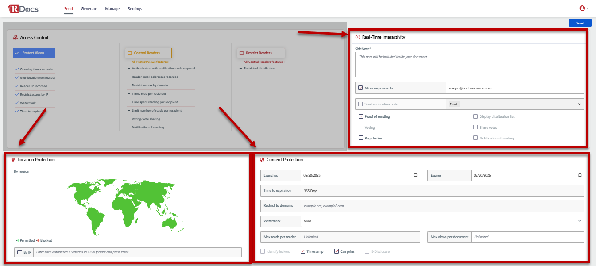Viewport: 596px width, 266px height.
Task: Open the verification code Email dropdown
Action: coord(579,104)
